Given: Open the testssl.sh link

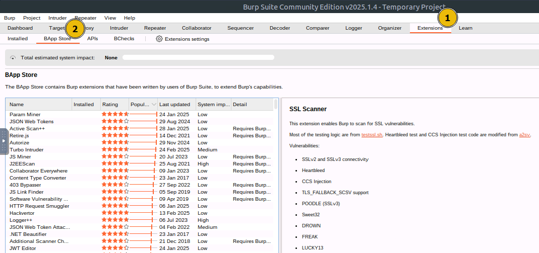Looking at the screenshot, I should coord(372,135).
